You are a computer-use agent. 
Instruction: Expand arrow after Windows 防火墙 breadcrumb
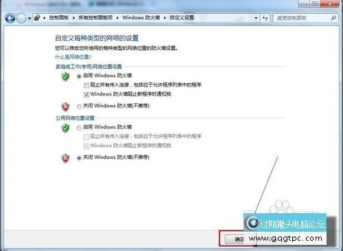[165, 18]
